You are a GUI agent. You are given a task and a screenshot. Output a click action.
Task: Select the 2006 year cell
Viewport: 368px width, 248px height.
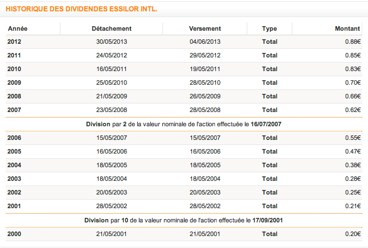(x=14, y=138)
